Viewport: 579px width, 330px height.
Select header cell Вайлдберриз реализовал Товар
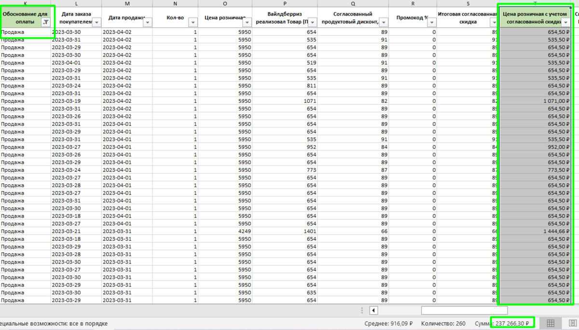(x=285, y=17)
